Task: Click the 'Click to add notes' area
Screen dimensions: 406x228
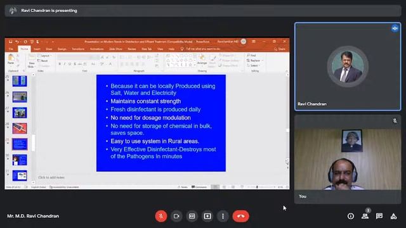Action: pos(51,177)
